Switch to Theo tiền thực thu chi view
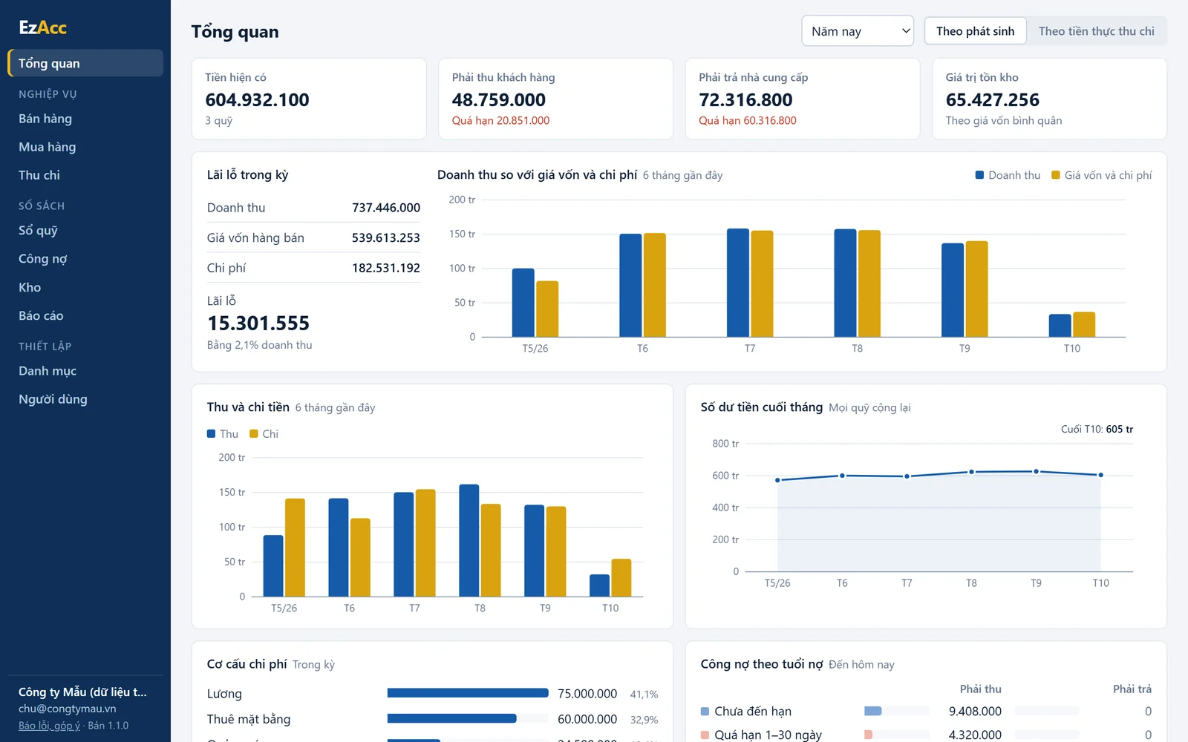Viewport: 1188px width, 742px height. click(1096, 31)
